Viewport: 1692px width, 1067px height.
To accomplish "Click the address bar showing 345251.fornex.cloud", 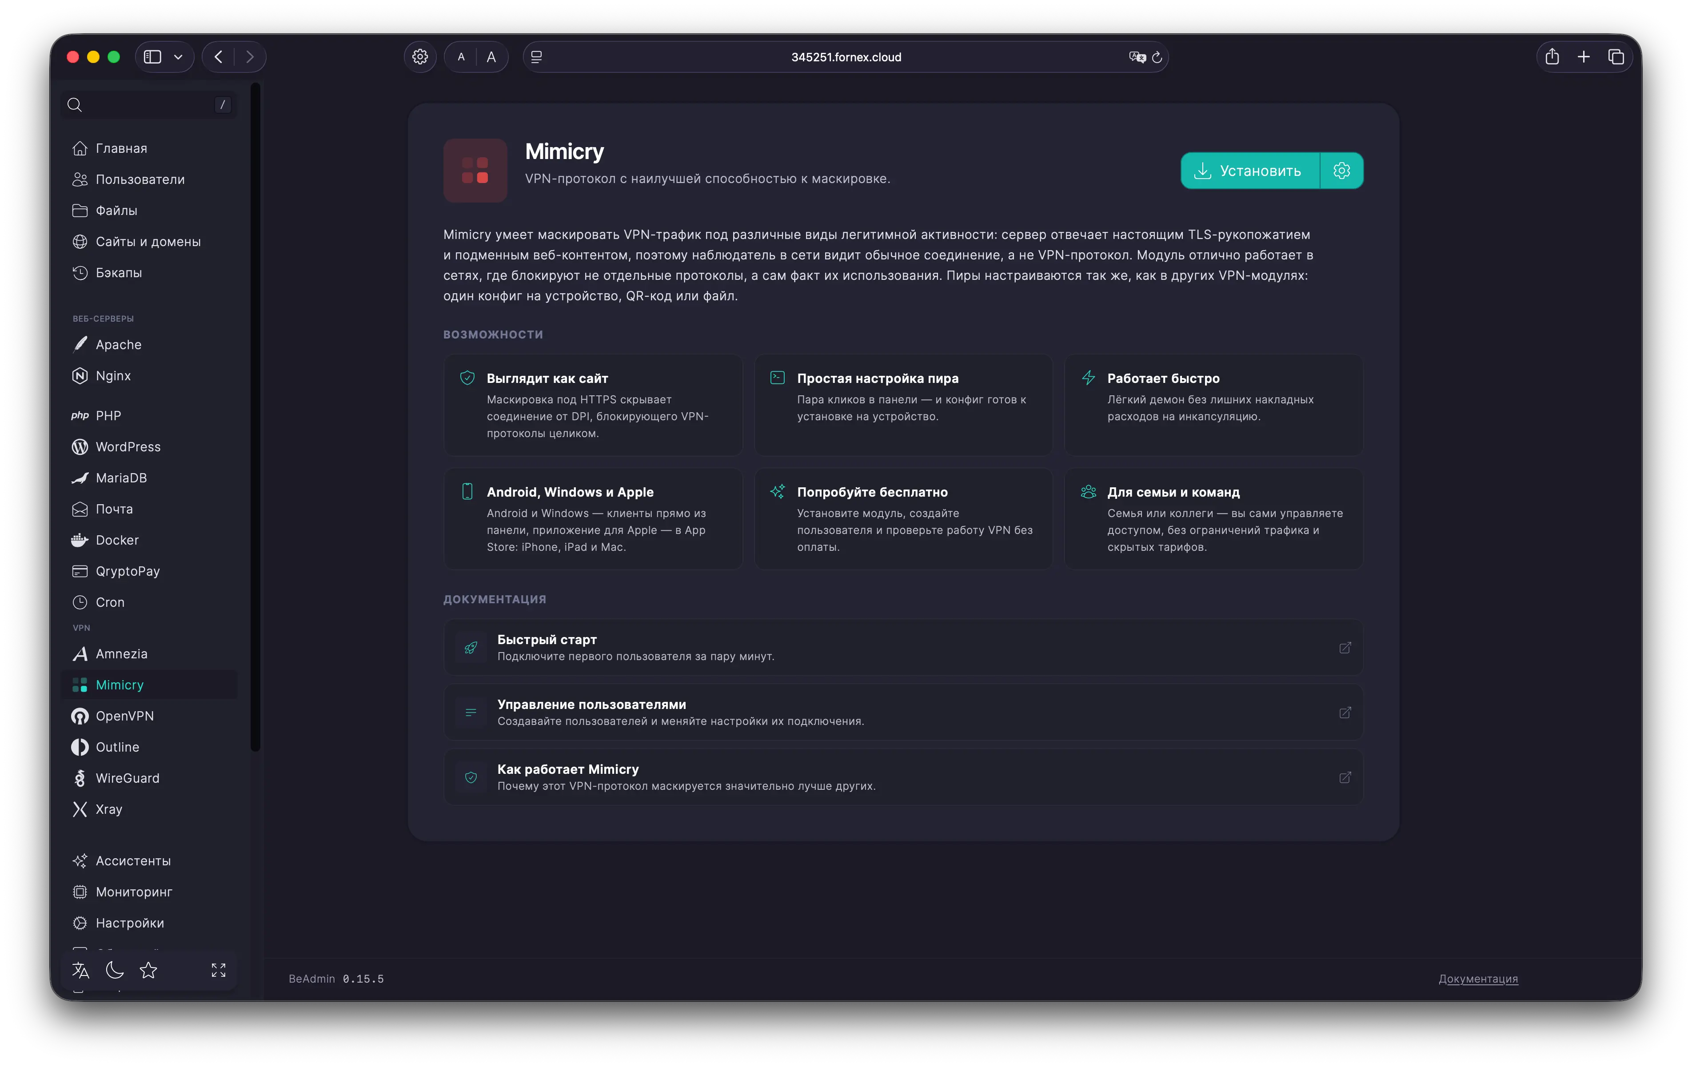I will coord(845,57).
